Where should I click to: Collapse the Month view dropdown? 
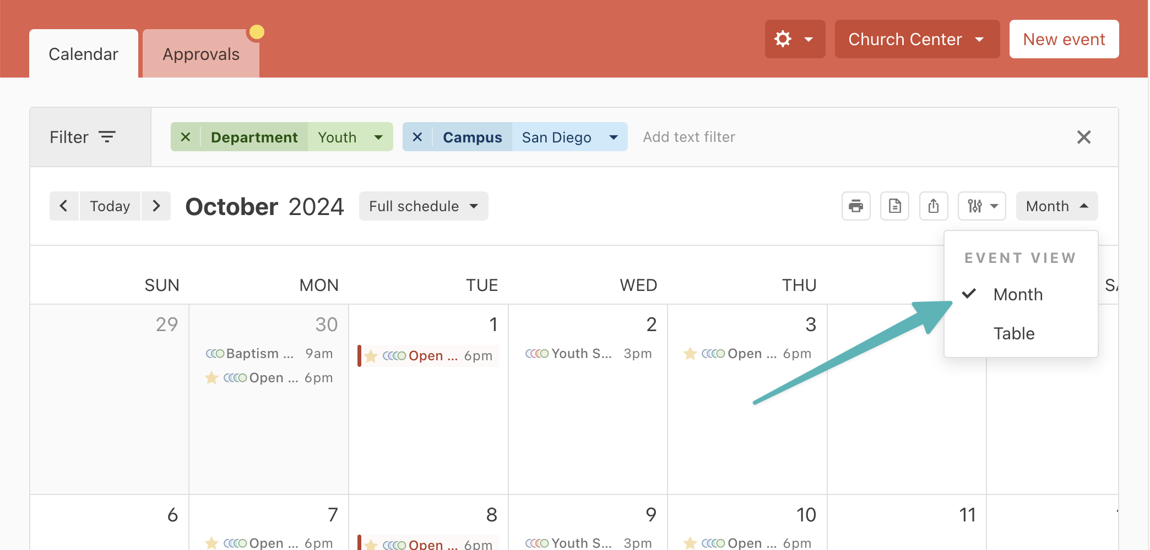pos(1056,206)
